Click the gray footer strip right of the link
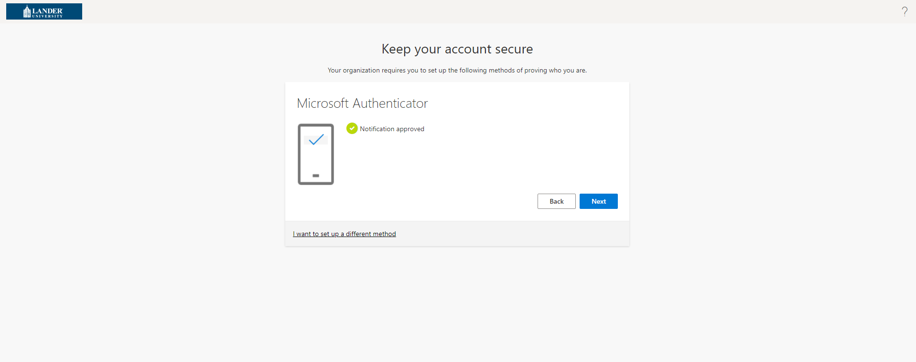Screen dimensions: 916x362 click(x=511, y=234)
